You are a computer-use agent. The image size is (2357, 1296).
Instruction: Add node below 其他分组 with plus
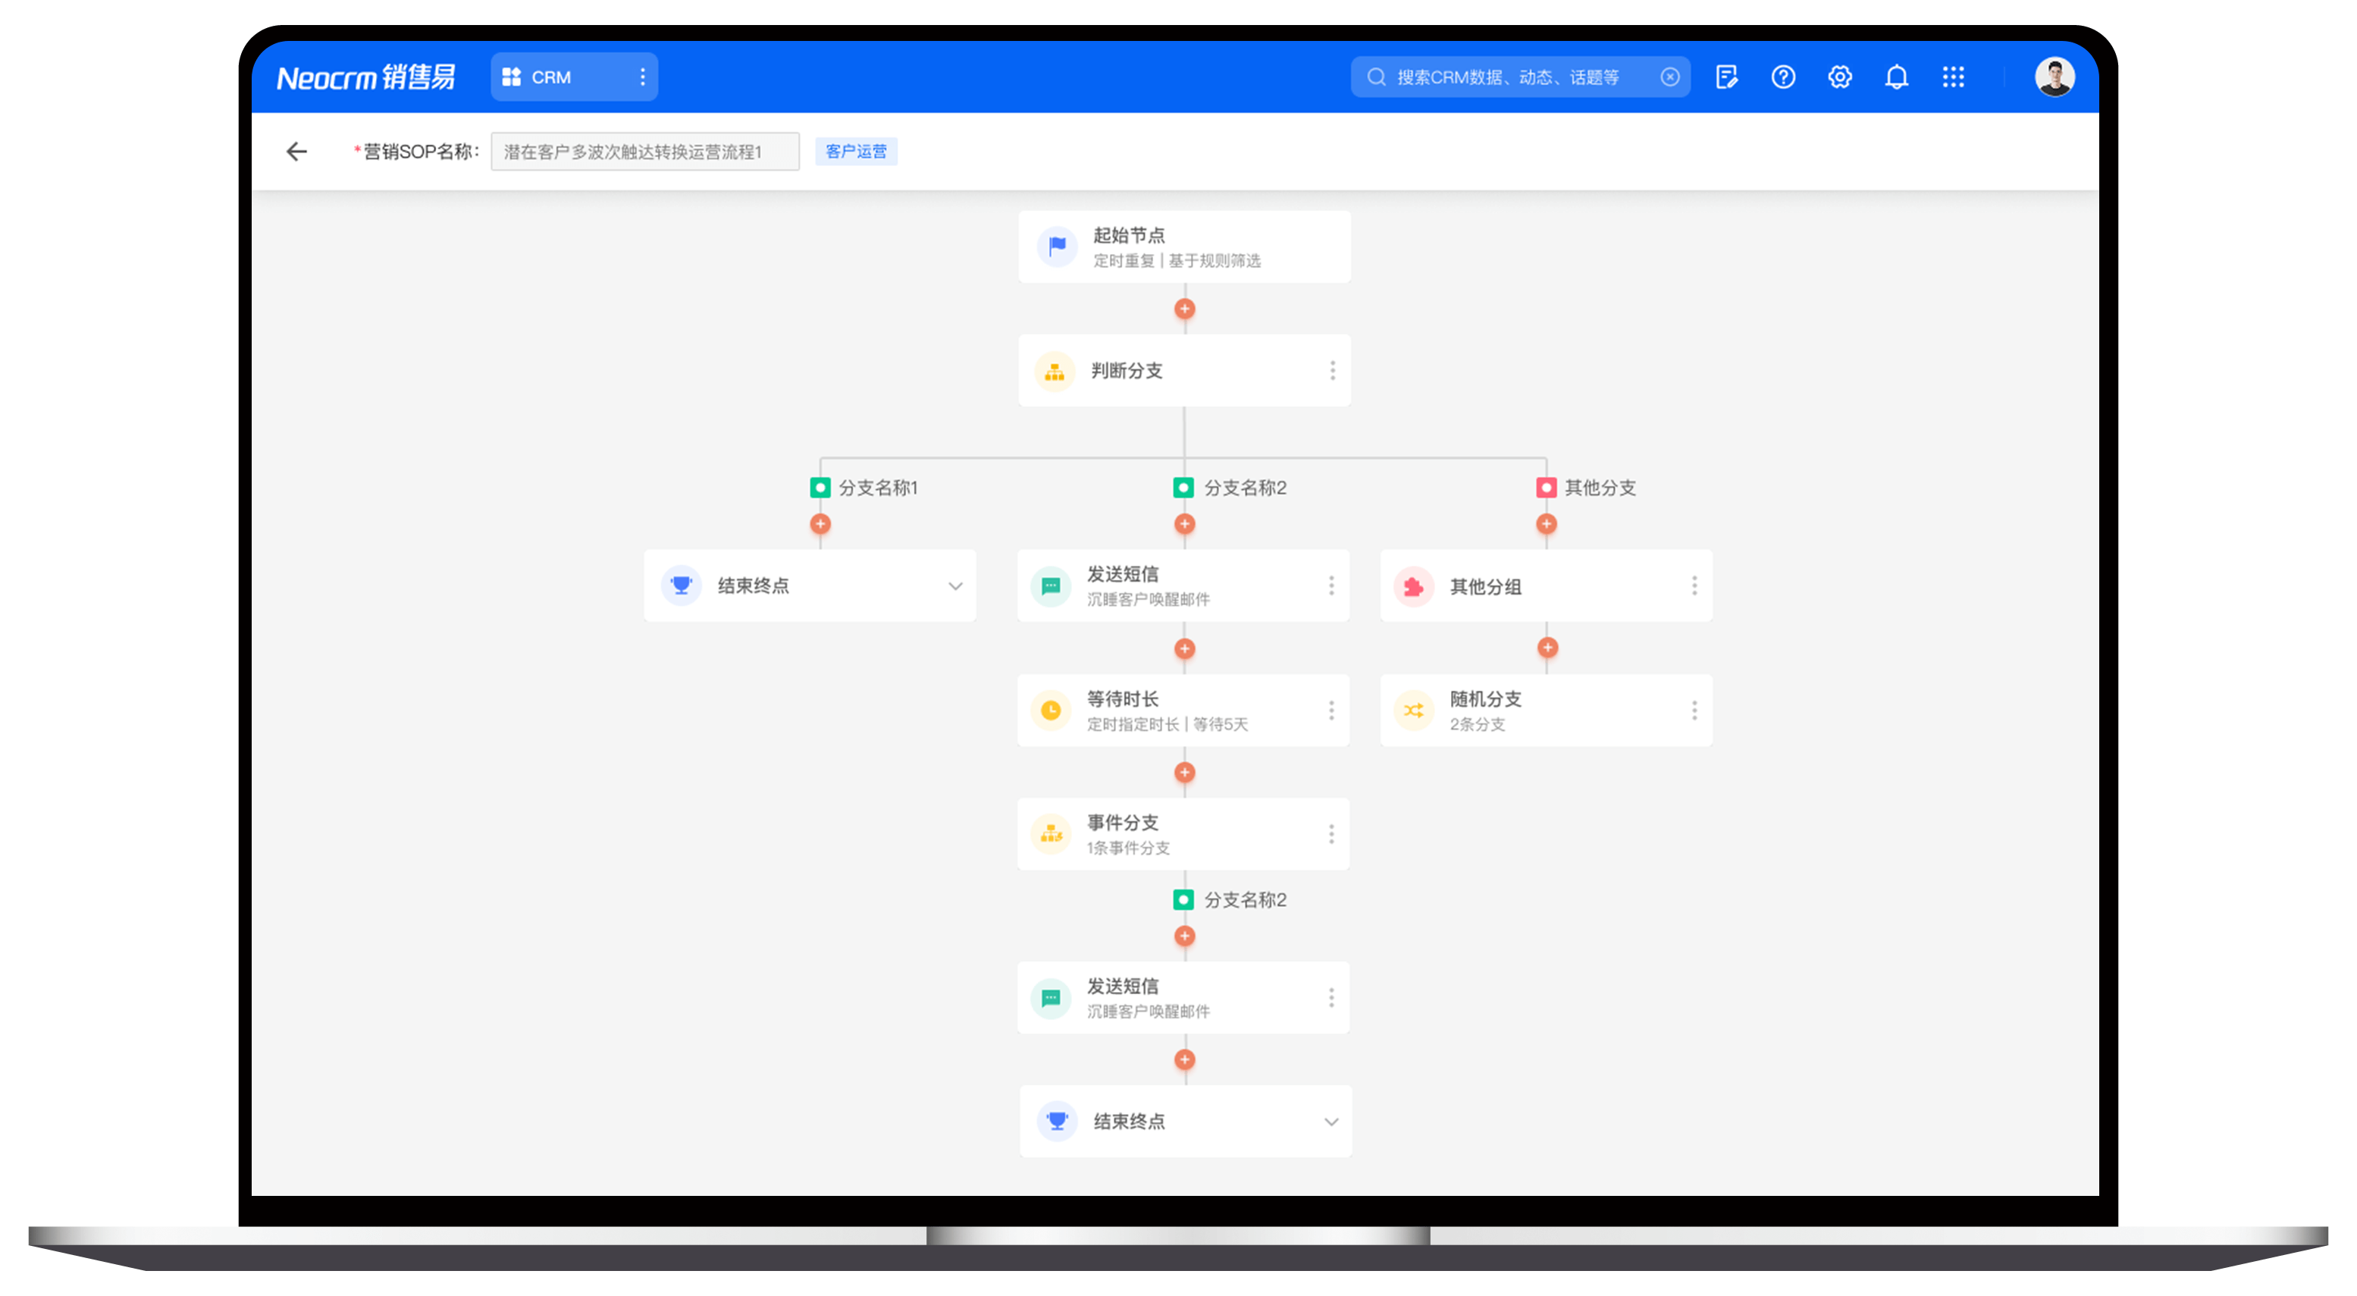tap(1547, 647)
